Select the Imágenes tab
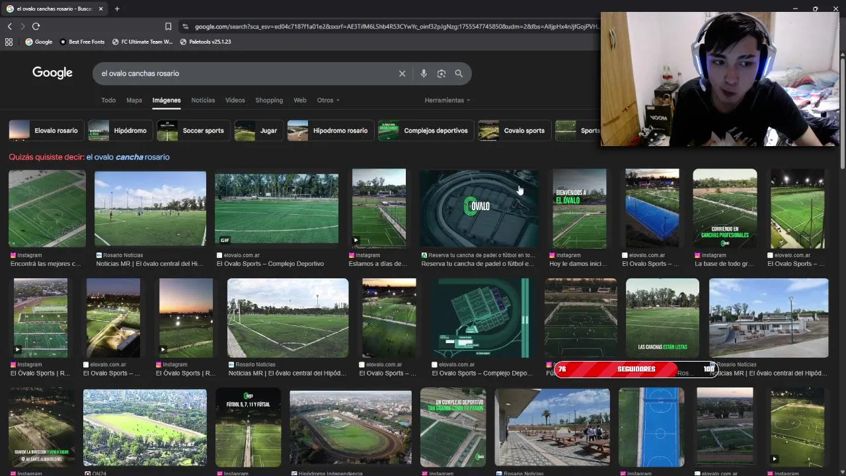This screenshot has height=476, width=846. 167,100
